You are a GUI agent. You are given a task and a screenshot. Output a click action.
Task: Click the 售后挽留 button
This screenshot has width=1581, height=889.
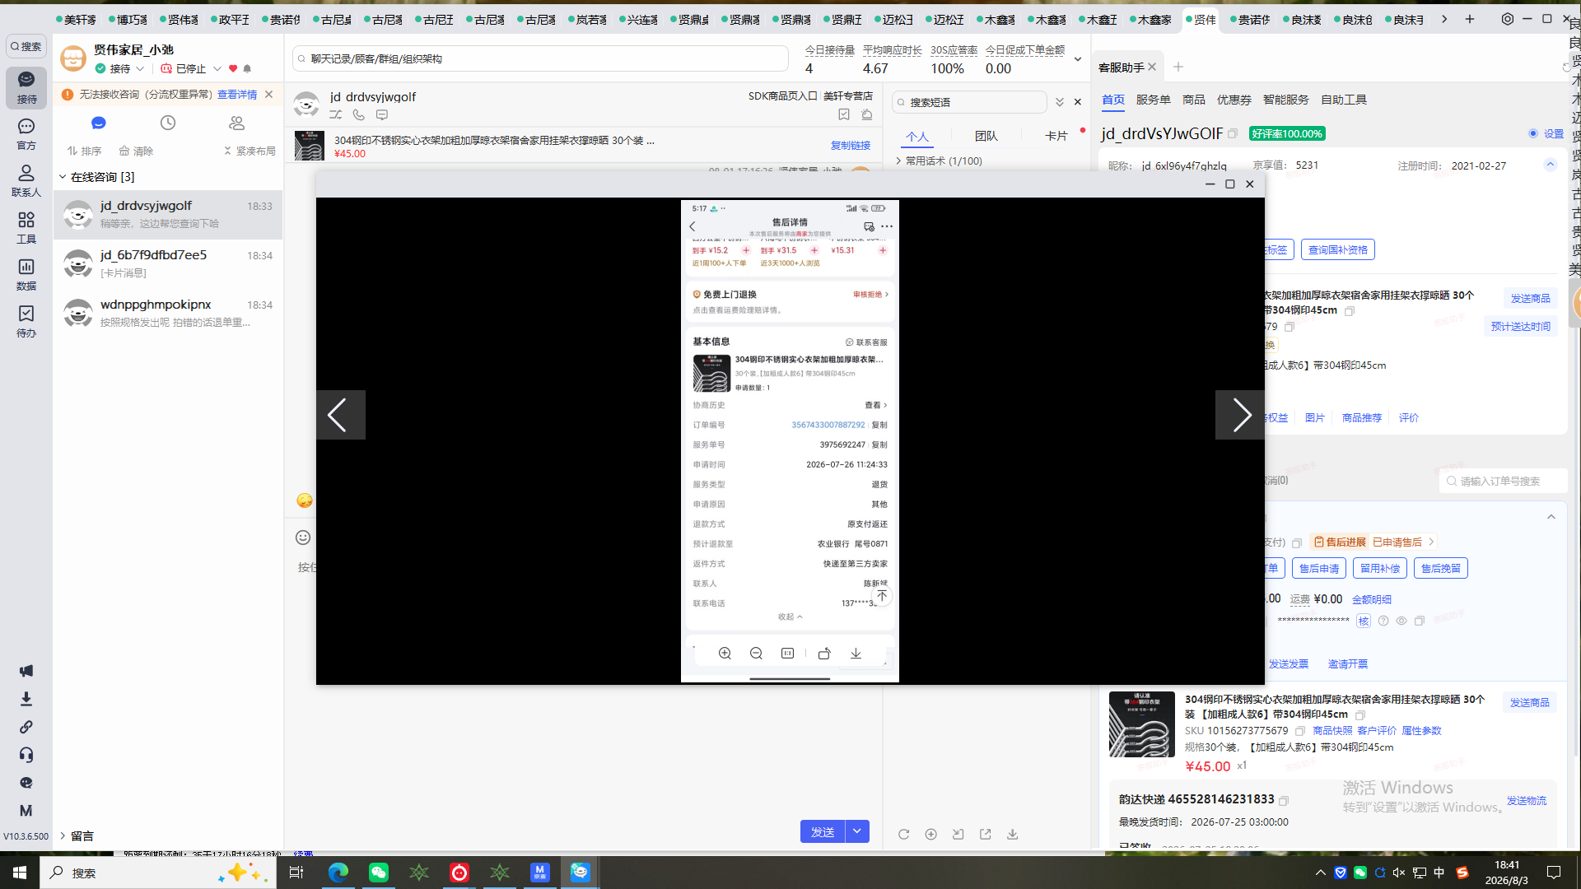(1441, 568)
